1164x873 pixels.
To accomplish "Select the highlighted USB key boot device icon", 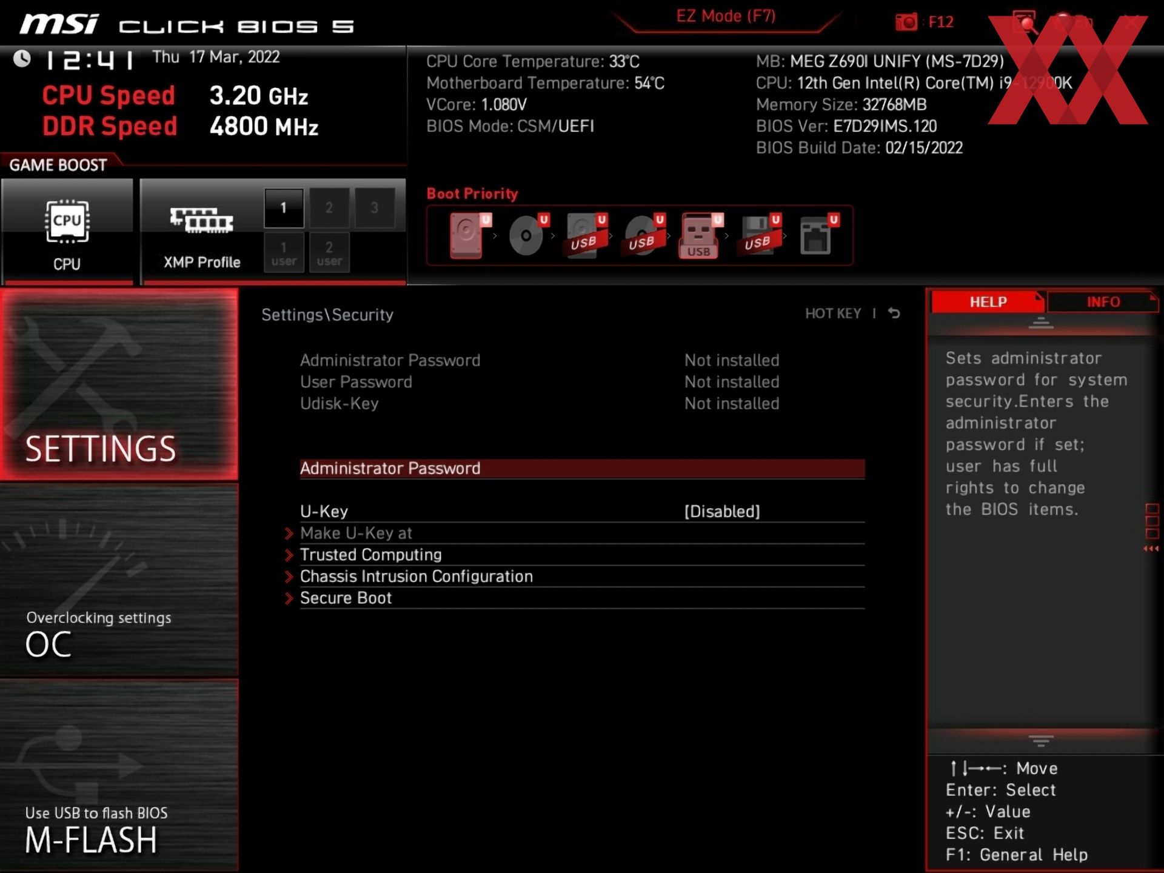I will 701,235.
